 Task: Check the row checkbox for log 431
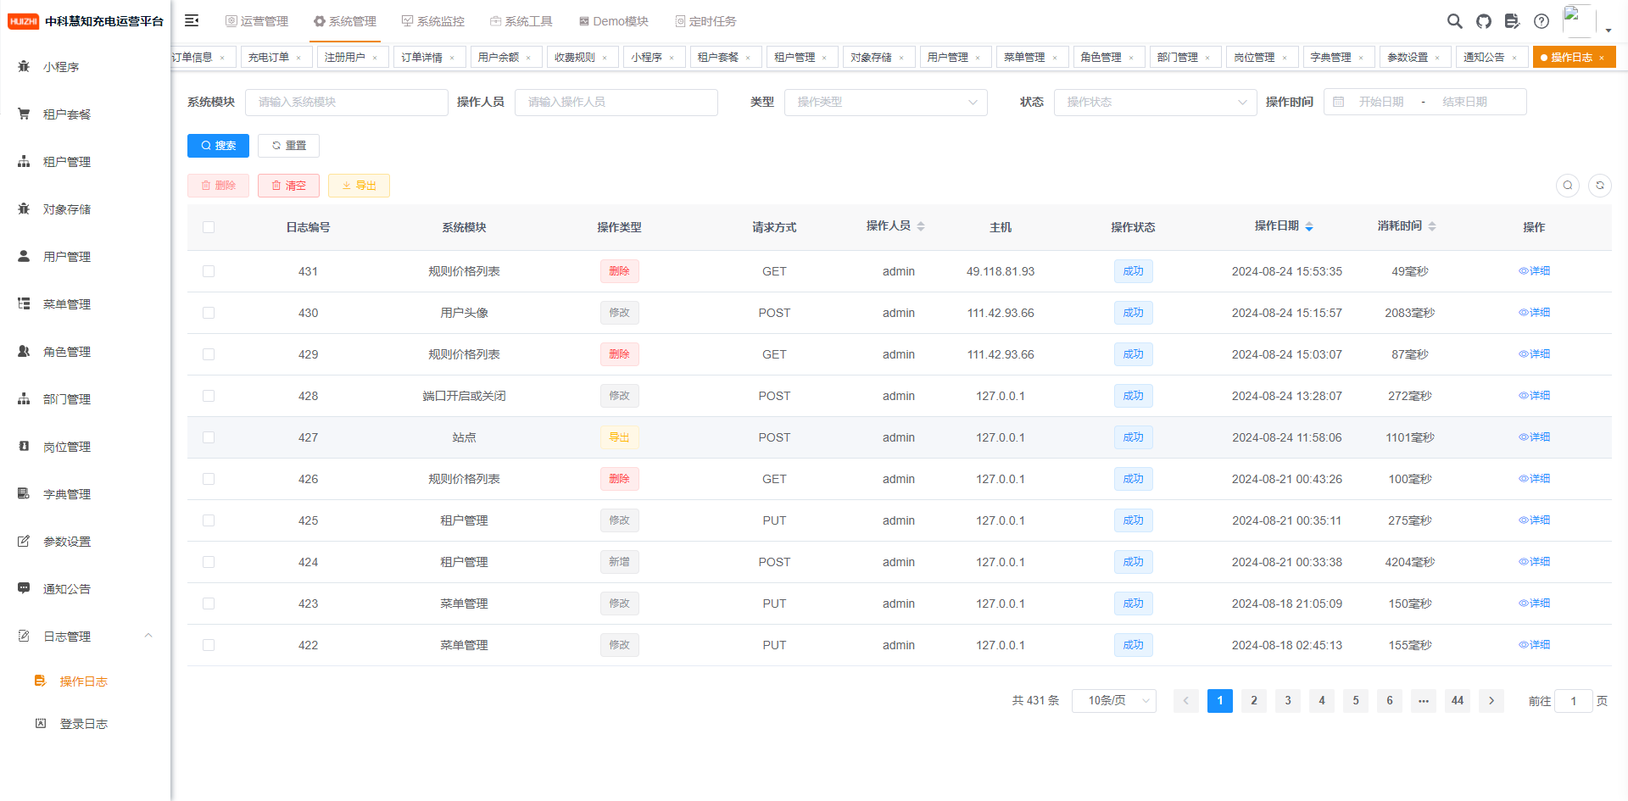point(209,271)
